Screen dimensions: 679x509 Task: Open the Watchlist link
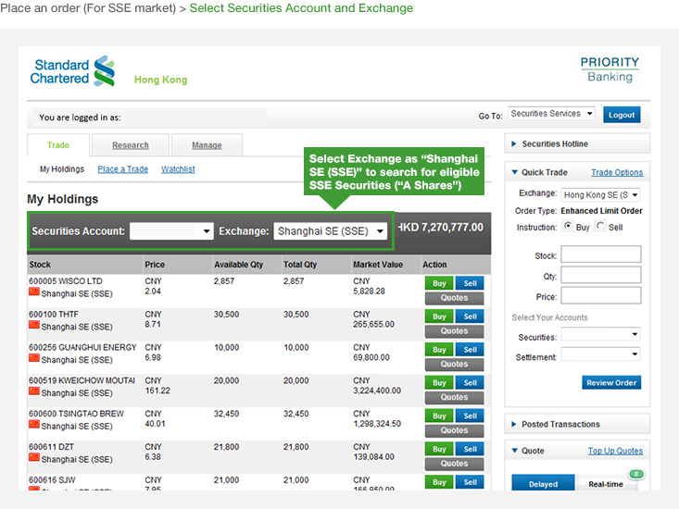(x=178, y=169)
